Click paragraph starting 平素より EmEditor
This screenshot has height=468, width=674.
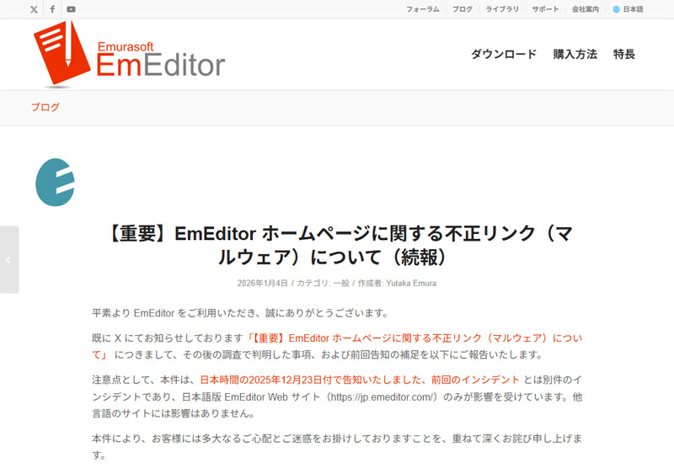click(240, 313)
